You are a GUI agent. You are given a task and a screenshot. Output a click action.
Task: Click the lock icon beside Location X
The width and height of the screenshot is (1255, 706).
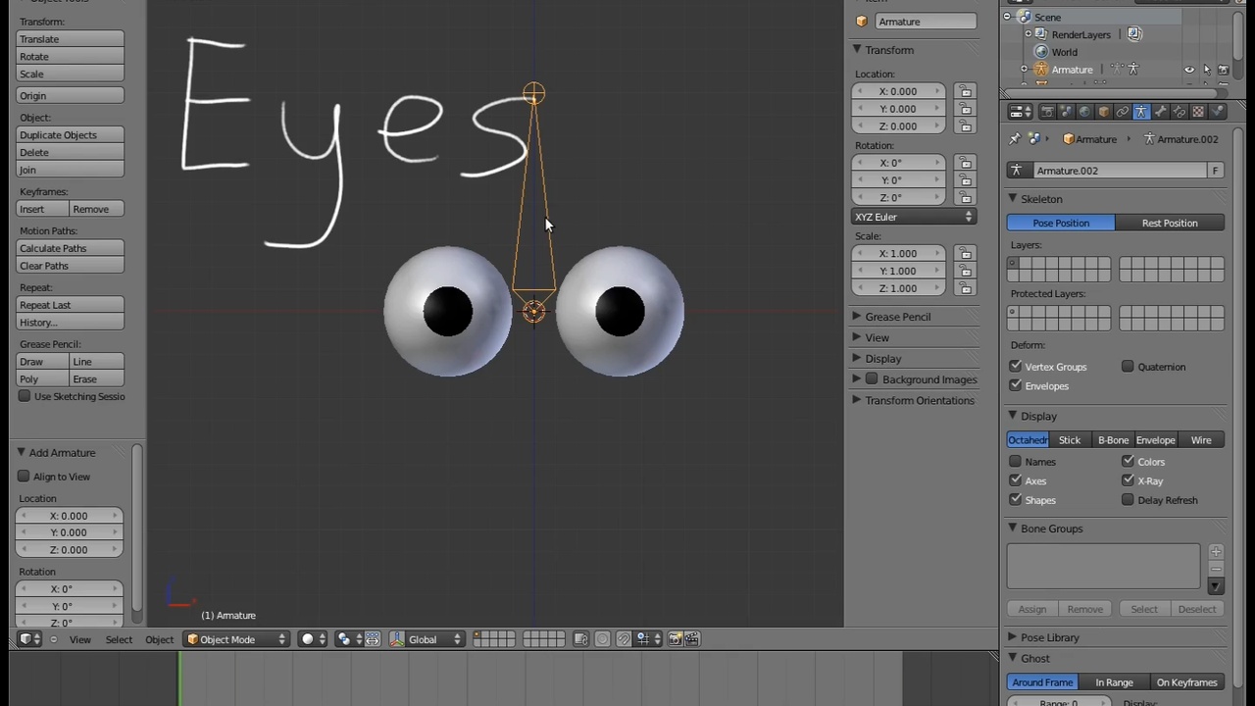pos(966,91)
